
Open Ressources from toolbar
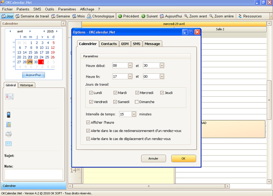(x=250, y=16)
